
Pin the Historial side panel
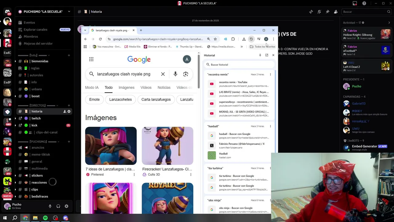click(x=260, y=55)
